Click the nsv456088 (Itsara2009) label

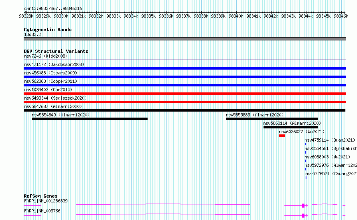tap(51, 73)
